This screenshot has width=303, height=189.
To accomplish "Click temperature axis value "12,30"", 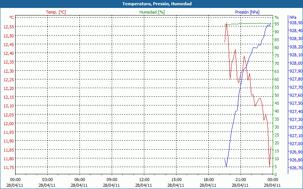I will 9,71.
